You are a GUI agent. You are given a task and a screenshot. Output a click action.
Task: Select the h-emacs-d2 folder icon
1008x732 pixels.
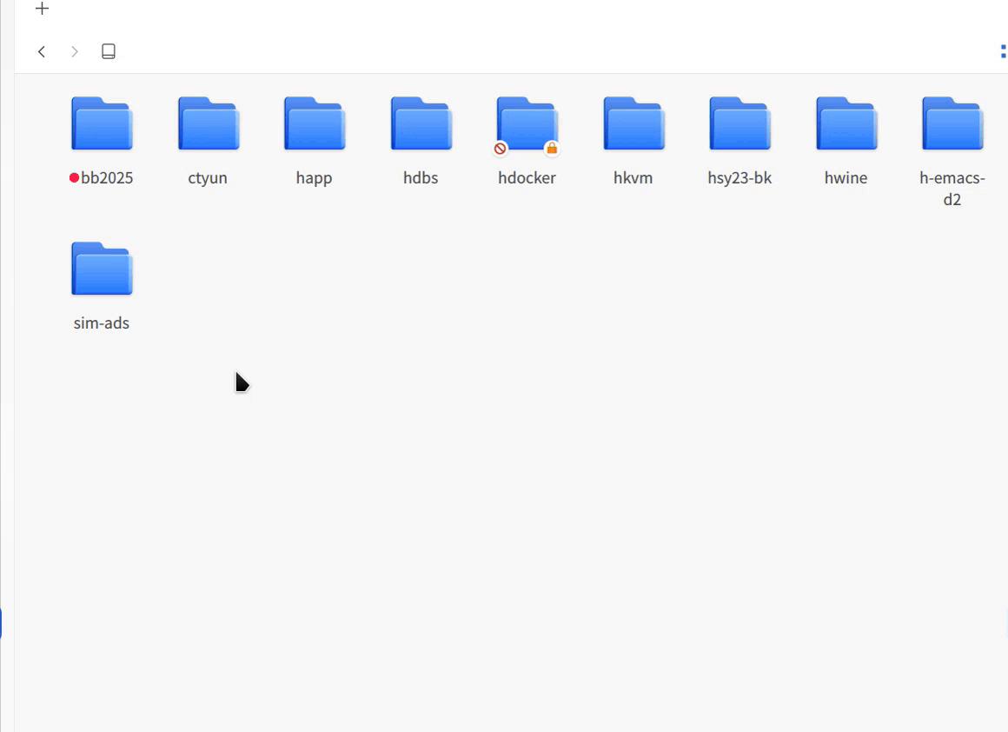pyautogui.click(x=952, y=123)
